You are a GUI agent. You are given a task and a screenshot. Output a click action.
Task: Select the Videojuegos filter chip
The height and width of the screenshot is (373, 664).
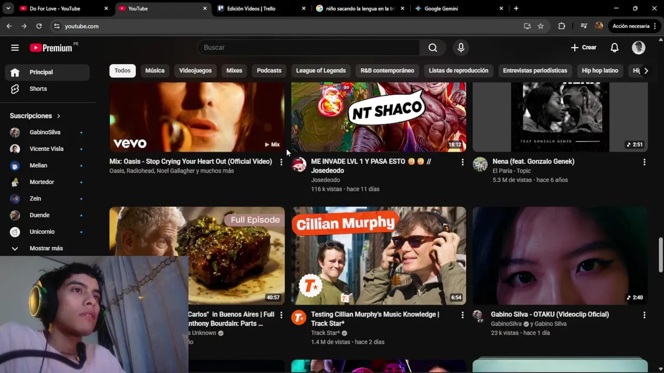tap(196, 70)
